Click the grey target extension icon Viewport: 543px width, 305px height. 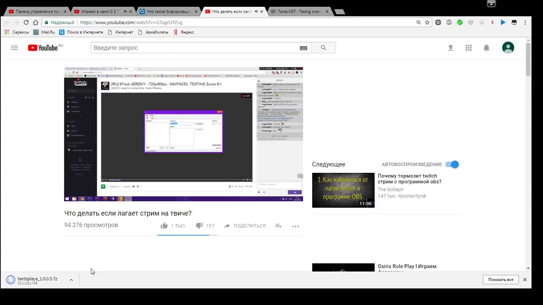point(470,22)
